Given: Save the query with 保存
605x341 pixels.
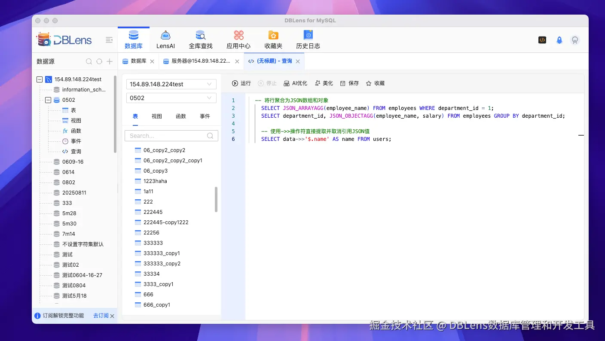Looking at the screenshot, I should point(349,83).
